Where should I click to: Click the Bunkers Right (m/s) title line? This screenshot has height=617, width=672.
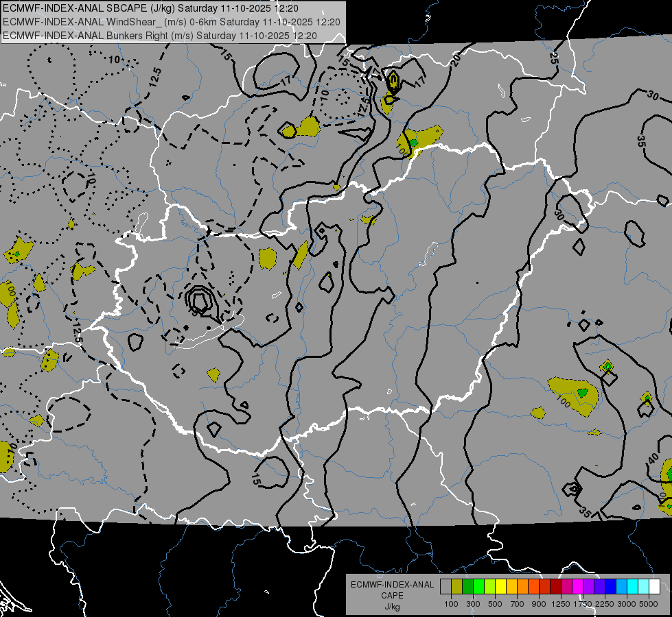(160, 35)
